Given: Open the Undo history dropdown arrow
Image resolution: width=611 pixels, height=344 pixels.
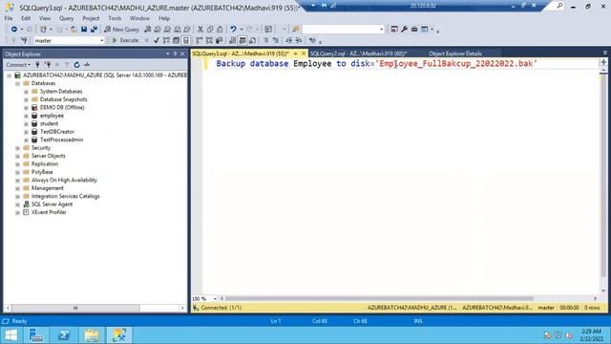Looking at the screenshot, I should (241, 30).
